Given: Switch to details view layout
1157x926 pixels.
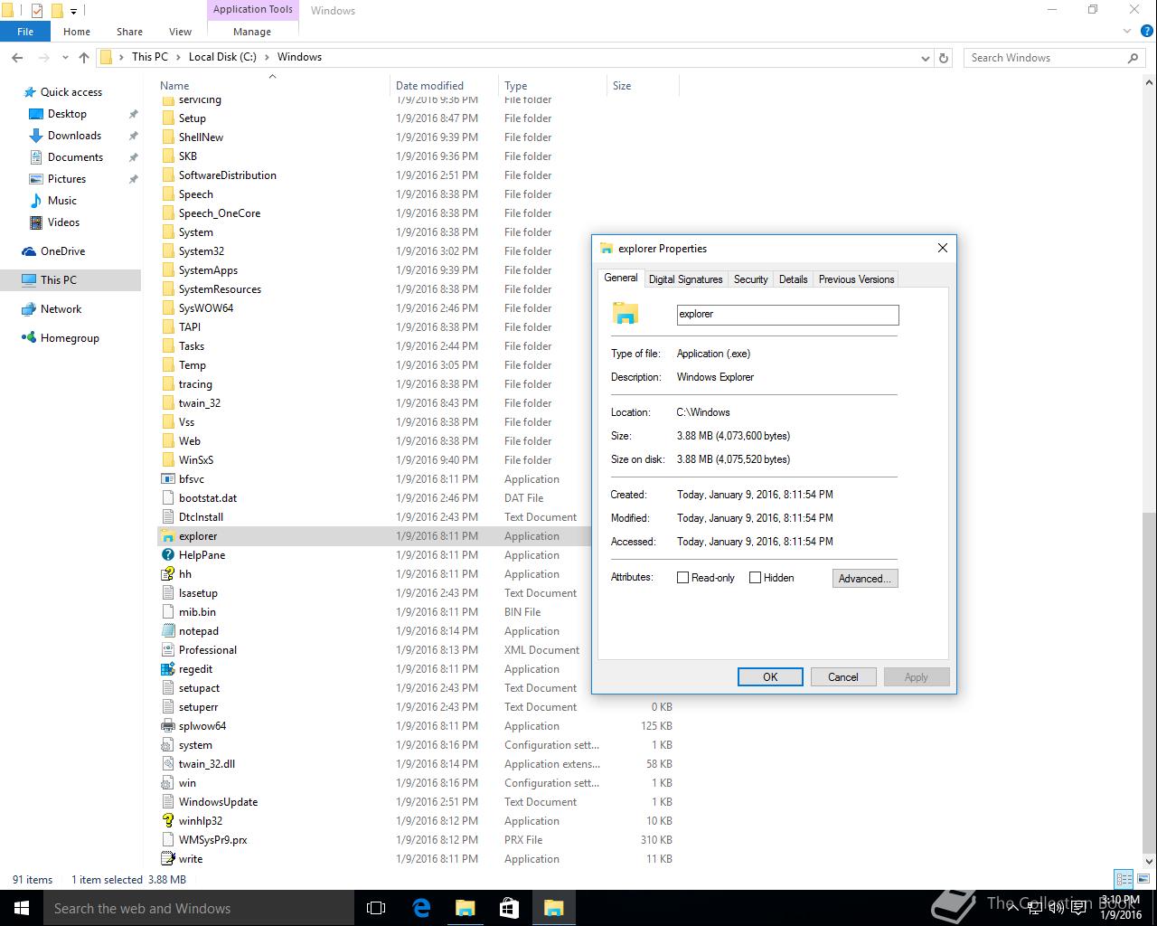Looking at the screenshot, I should click(1124, 878).
